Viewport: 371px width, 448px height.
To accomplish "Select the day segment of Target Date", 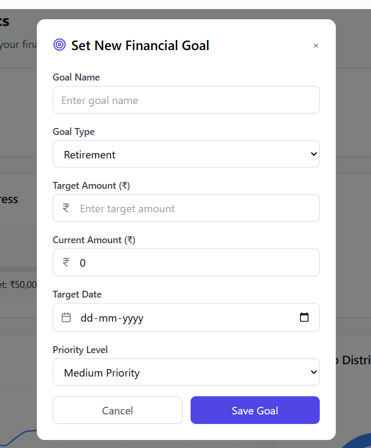I will (87, 318).
